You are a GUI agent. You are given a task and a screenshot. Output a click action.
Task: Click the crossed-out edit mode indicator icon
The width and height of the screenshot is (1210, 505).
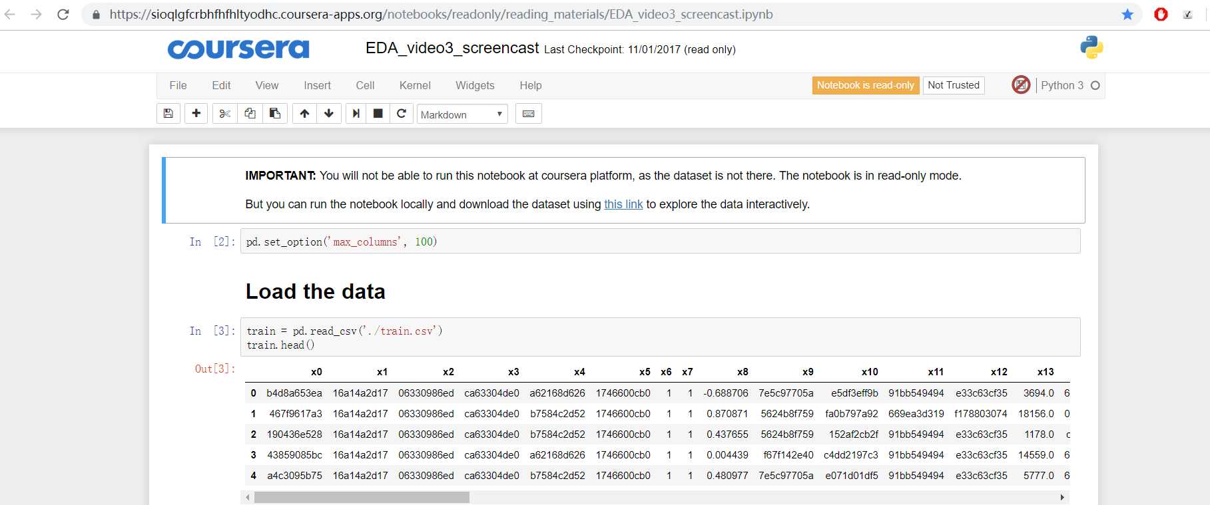pyautogui.click(x=1021, y=85)
